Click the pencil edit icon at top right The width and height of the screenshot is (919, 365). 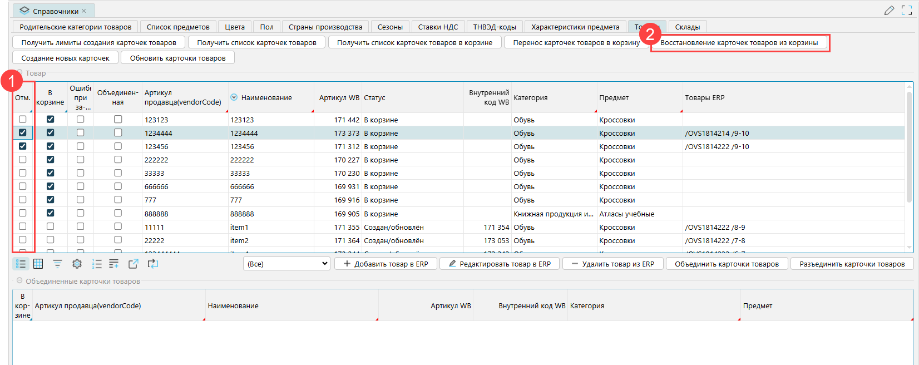[889, 11]
